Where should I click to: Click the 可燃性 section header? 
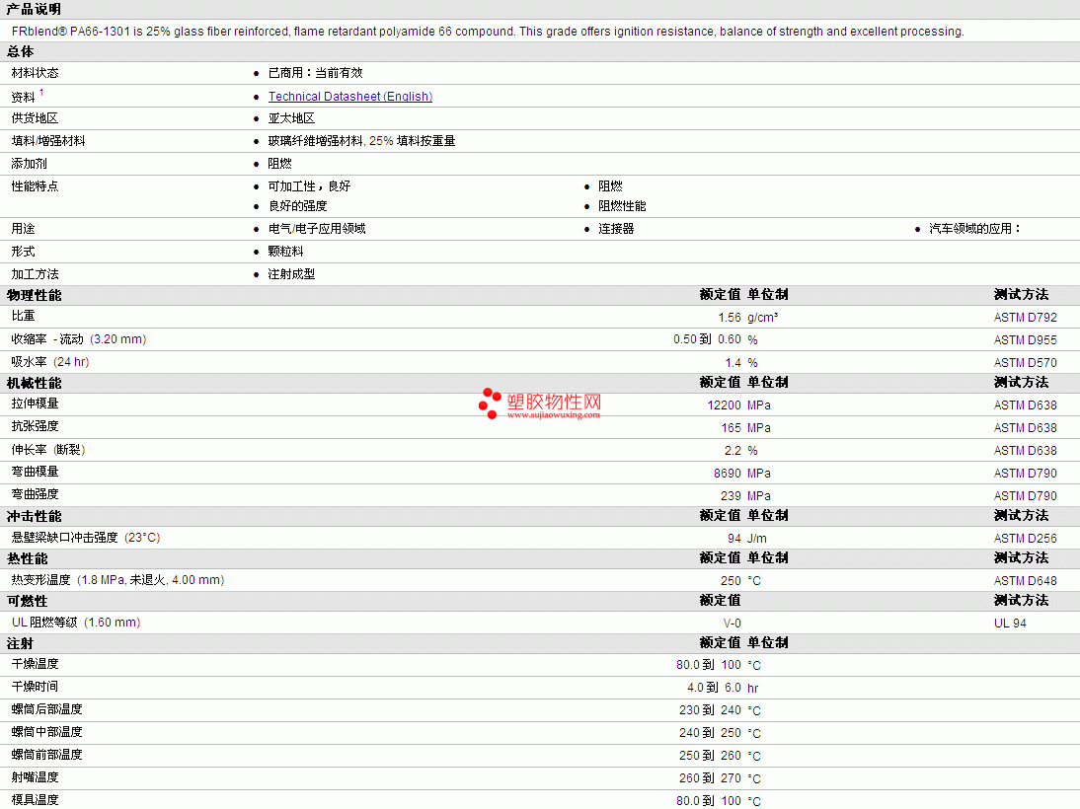pos(28,602)
